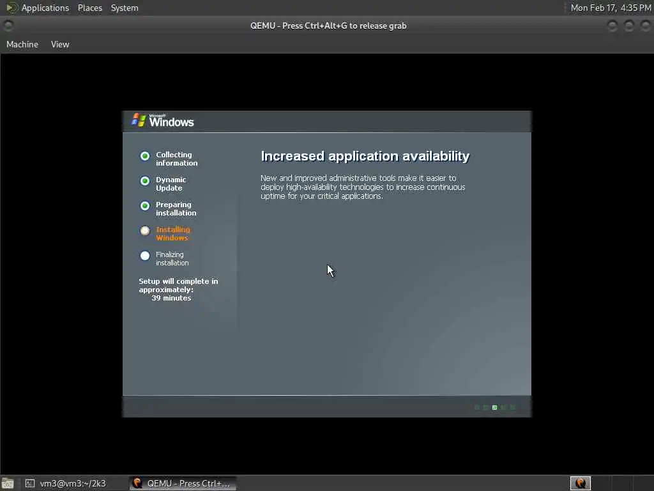The width and height of the screenshot is (654, 491).
Task: Click the bright green progress square
Action: [495, 407]
